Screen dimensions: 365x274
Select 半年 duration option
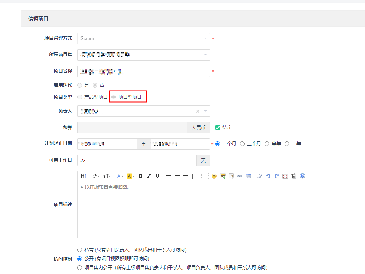pos(267,144)
